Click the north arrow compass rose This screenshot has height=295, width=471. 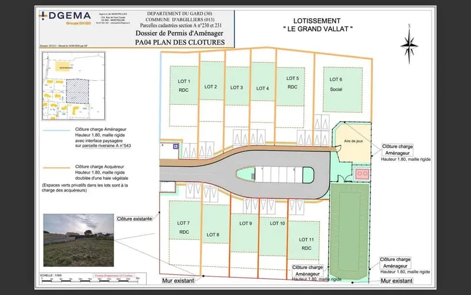click(409, 45)
